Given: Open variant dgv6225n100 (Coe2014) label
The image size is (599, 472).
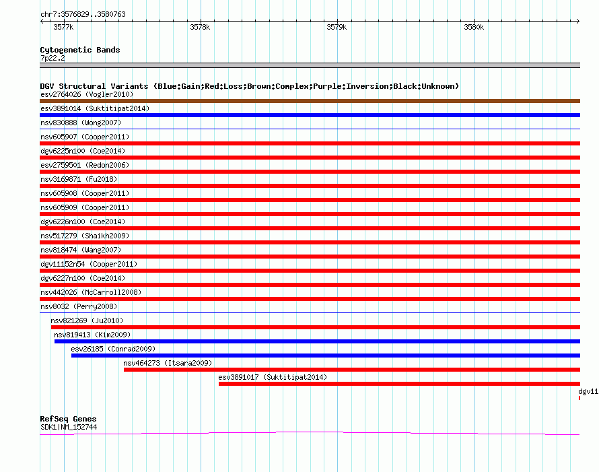Looking at the screenshot, I should click(x=83, y=151).
